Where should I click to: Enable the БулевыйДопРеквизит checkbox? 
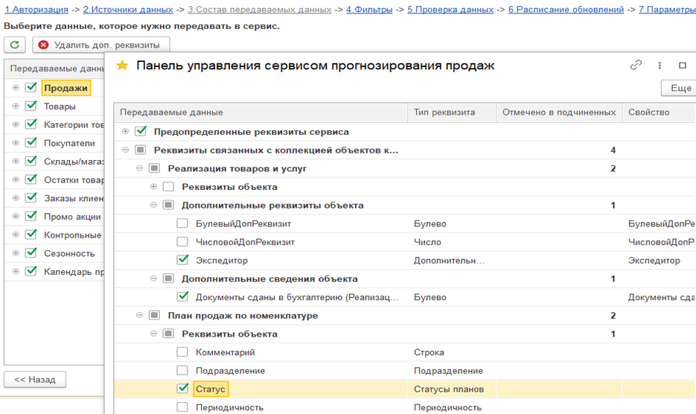pos(182,223)
